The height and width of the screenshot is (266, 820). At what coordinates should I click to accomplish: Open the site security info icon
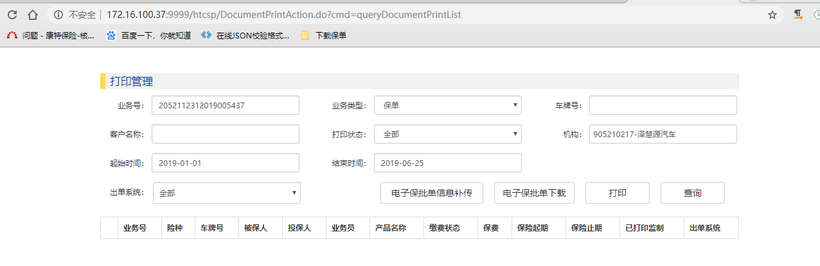pos(58,14)
